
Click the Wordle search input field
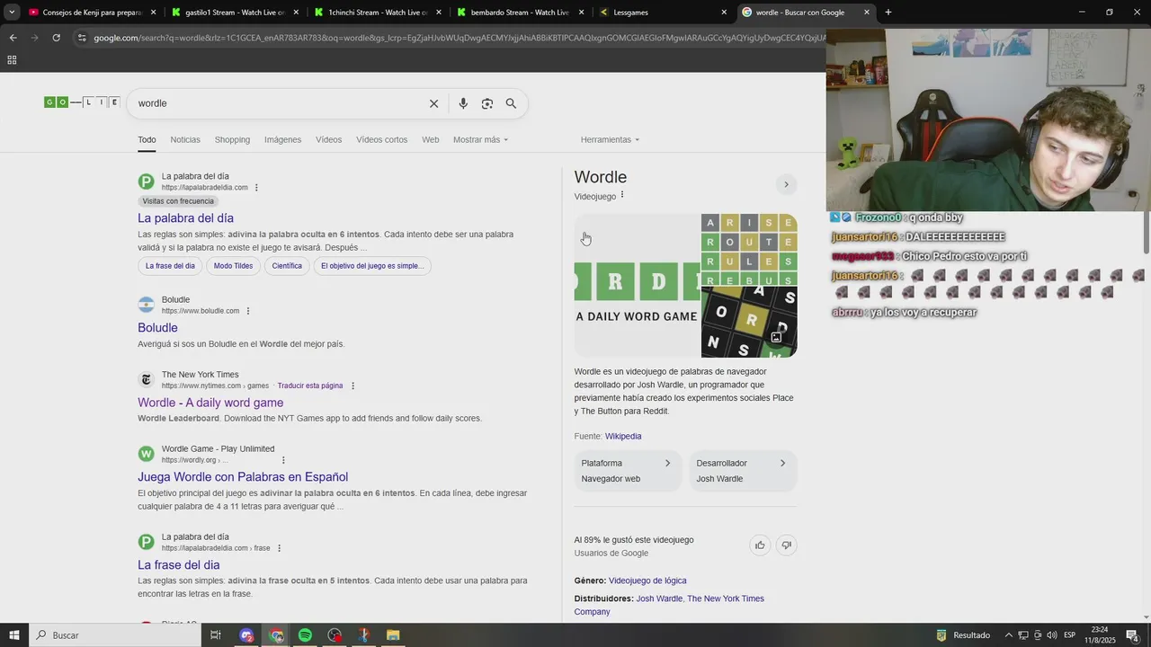(279, 103)
